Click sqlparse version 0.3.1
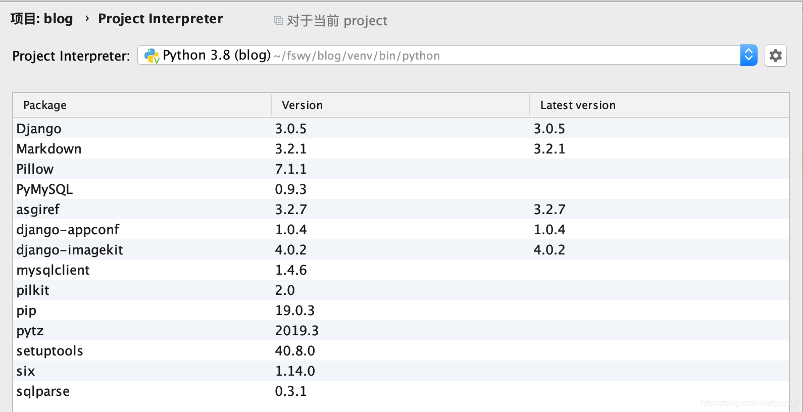 pos(291,391)
